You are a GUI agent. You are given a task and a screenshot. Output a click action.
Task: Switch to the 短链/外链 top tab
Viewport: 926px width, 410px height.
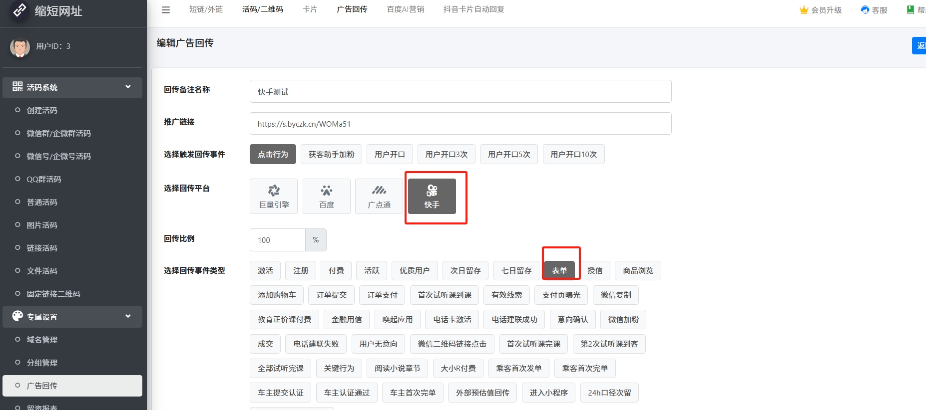(206, 9)
